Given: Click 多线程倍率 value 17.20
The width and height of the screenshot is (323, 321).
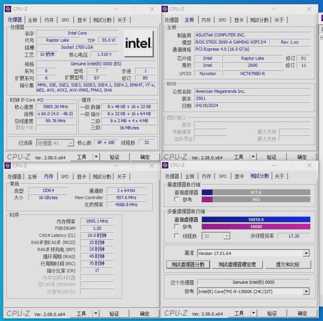Looking at the screenshot, I should pos(294,236).
